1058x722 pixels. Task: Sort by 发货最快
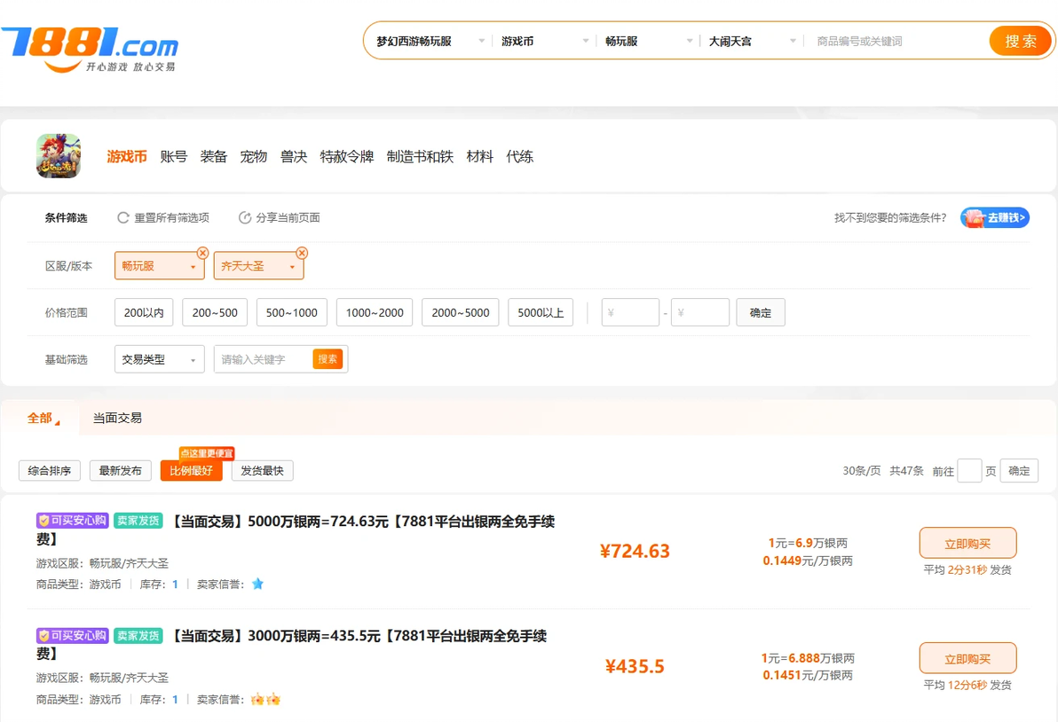(x=262, y=471)
